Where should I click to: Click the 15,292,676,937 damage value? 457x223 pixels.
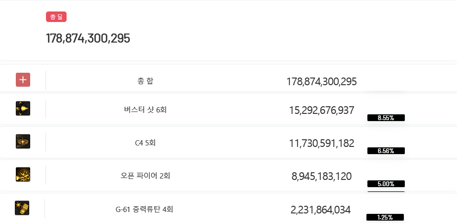(x=322, y=111)
